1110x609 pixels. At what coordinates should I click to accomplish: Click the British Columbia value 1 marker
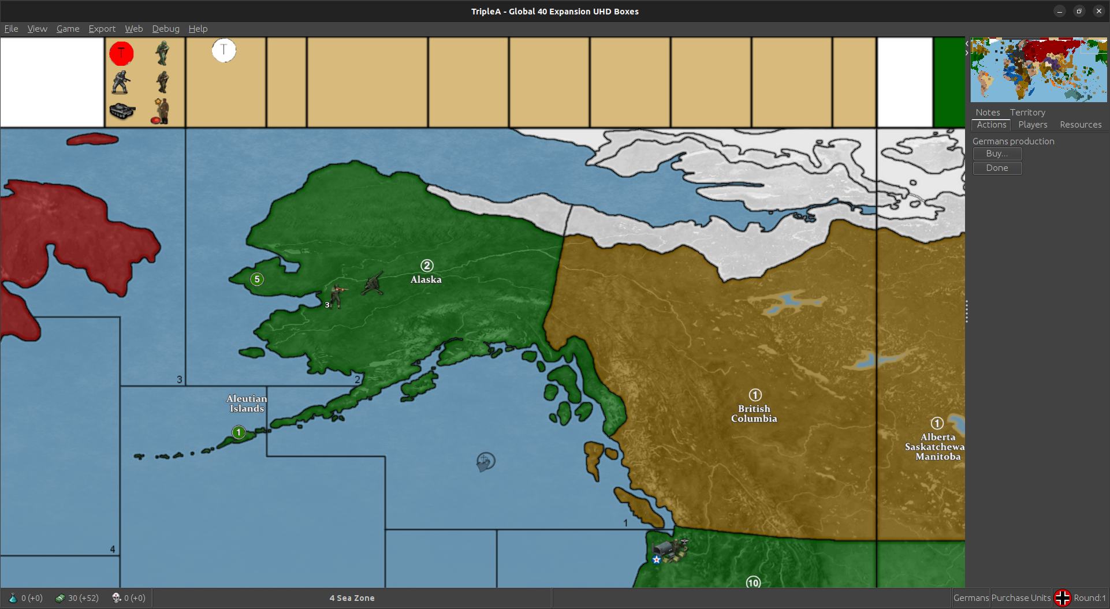[x=755, y=395]
